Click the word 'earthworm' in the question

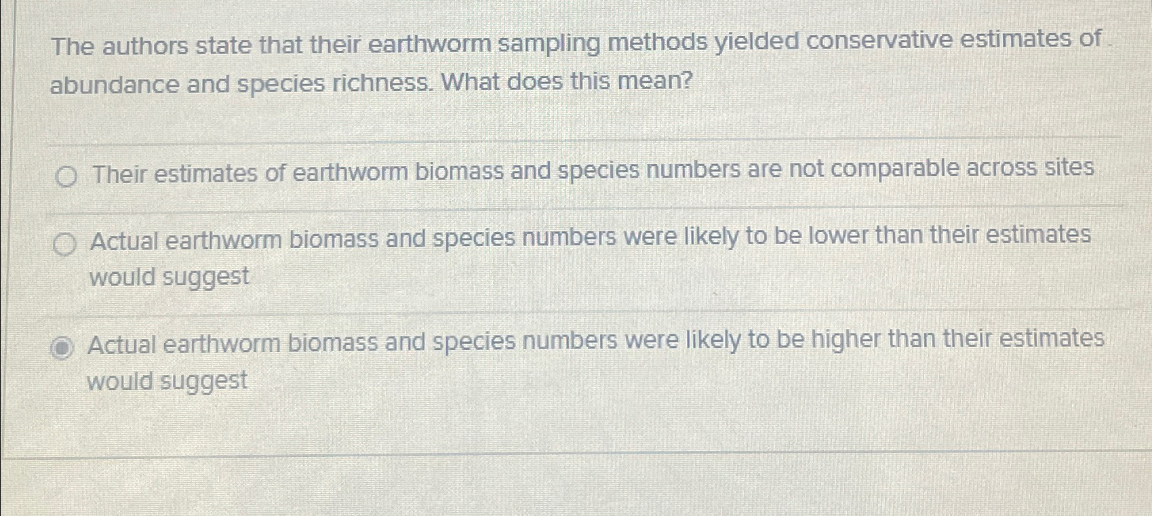tap(427, 44)
